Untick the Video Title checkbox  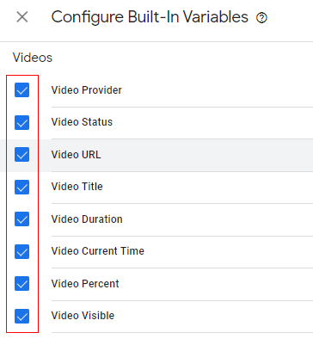point(22,187)
